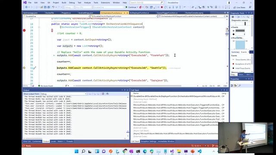
Task: Open the Extensions menu
Action: tap(105, 3)
